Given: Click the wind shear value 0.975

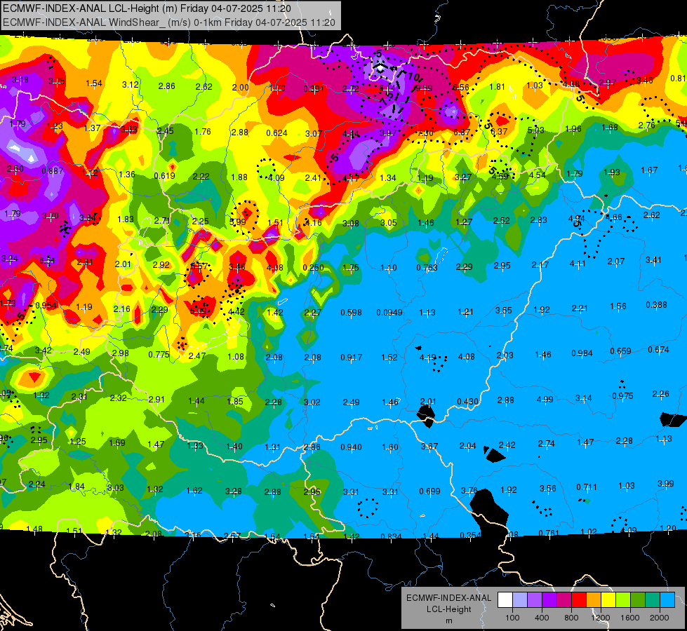Looking at the screenshot, I should tap(622, 396).
